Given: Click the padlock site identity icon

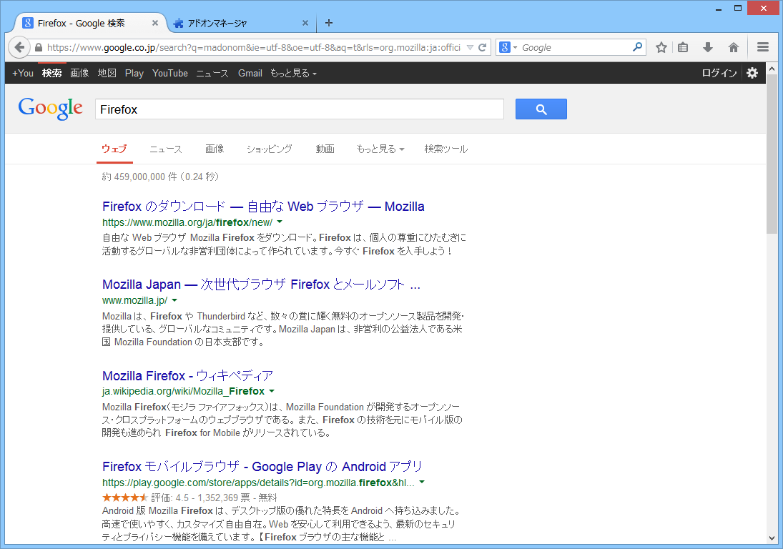Looking at the screenshot, I should [x=39, y=47].
